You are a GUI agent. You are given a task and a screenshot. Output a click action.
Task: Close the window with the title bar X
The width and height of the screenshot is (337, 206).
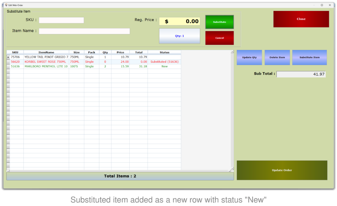(x=330, y=5)
